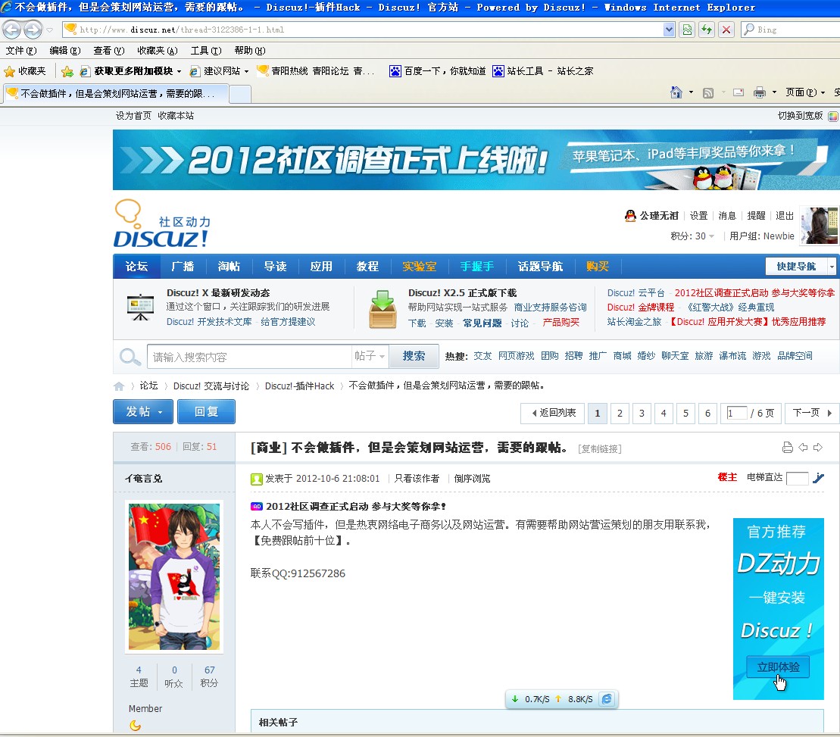Screen dimensions: 840x737
Task: Click the search content input field
Action: pos(249,357)
